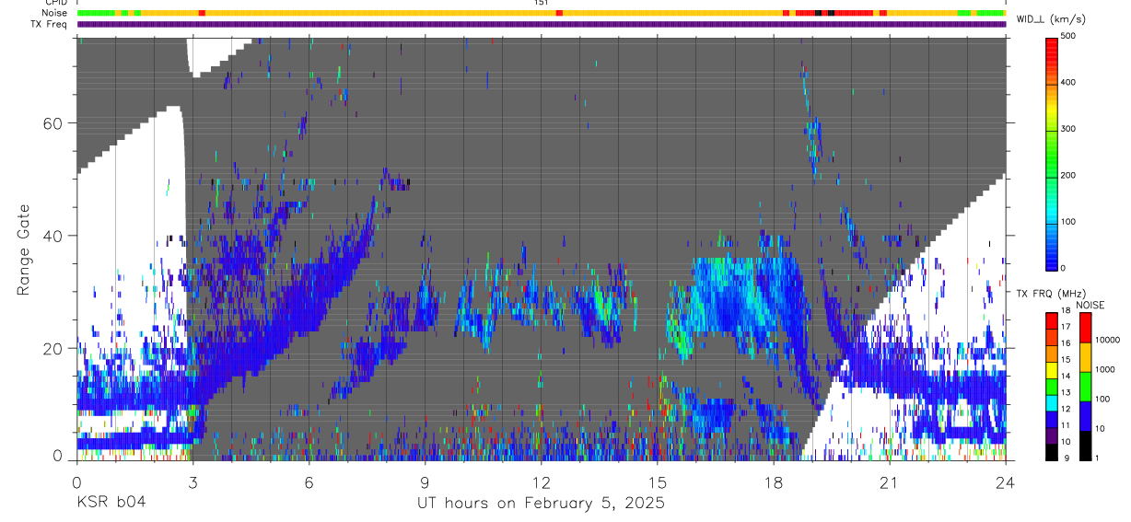
Task: Click the green segment of noise legend
Action: [x=1086, y=386]
